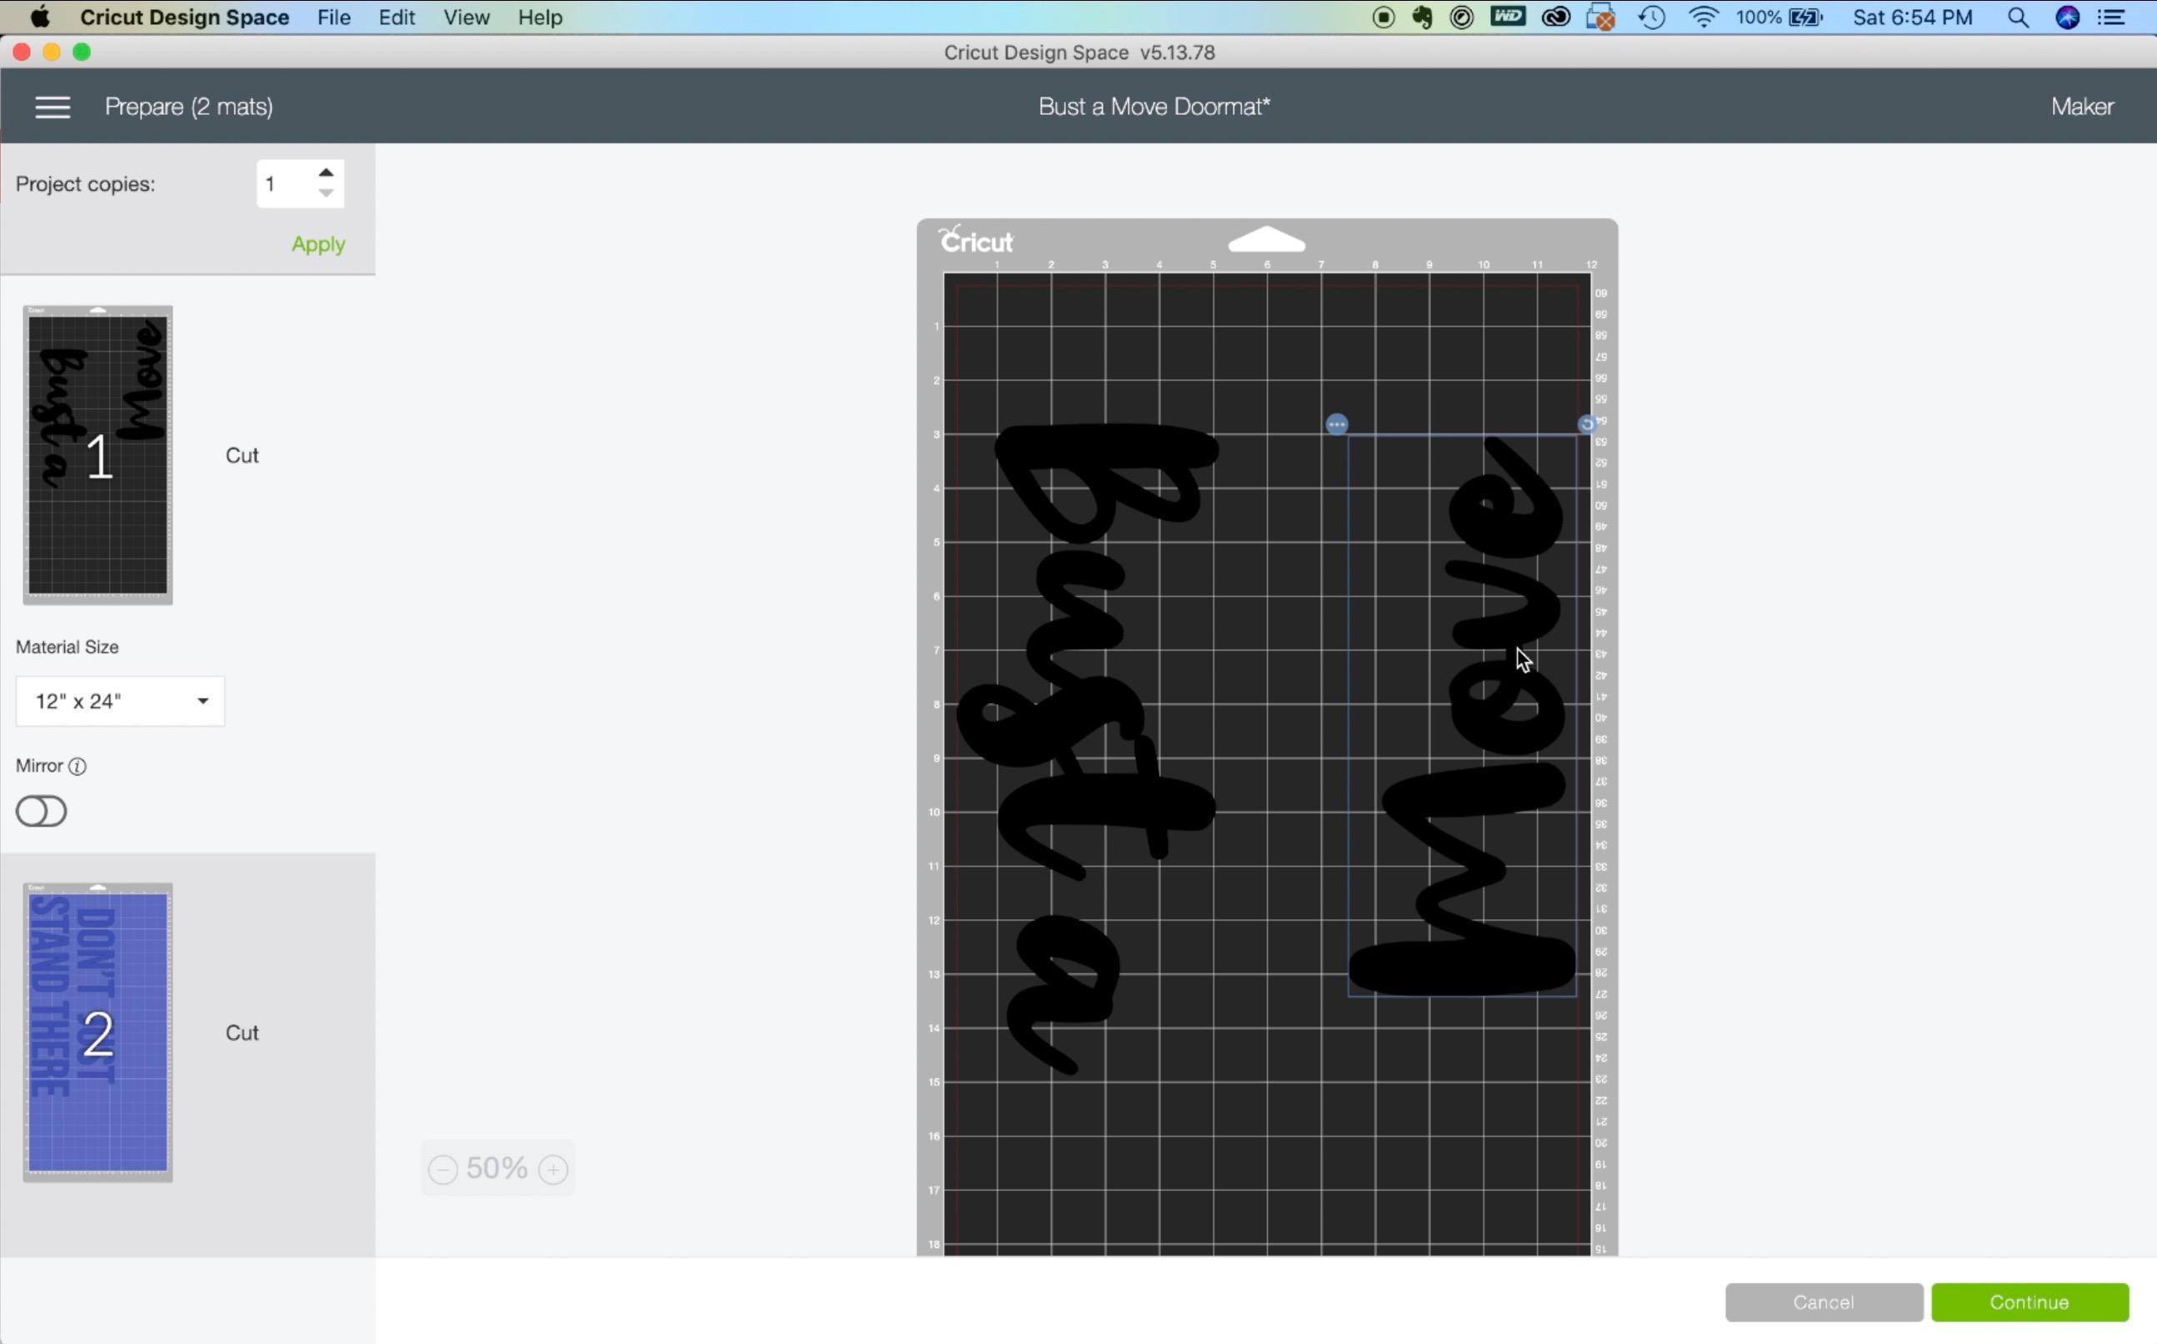Click the Creative Cloud menu bar icon

click(1555, 17)
